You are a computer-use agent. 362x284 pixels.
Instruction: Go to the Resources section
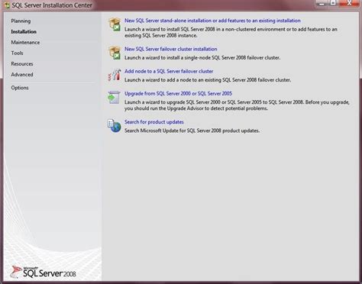(22, 64)
